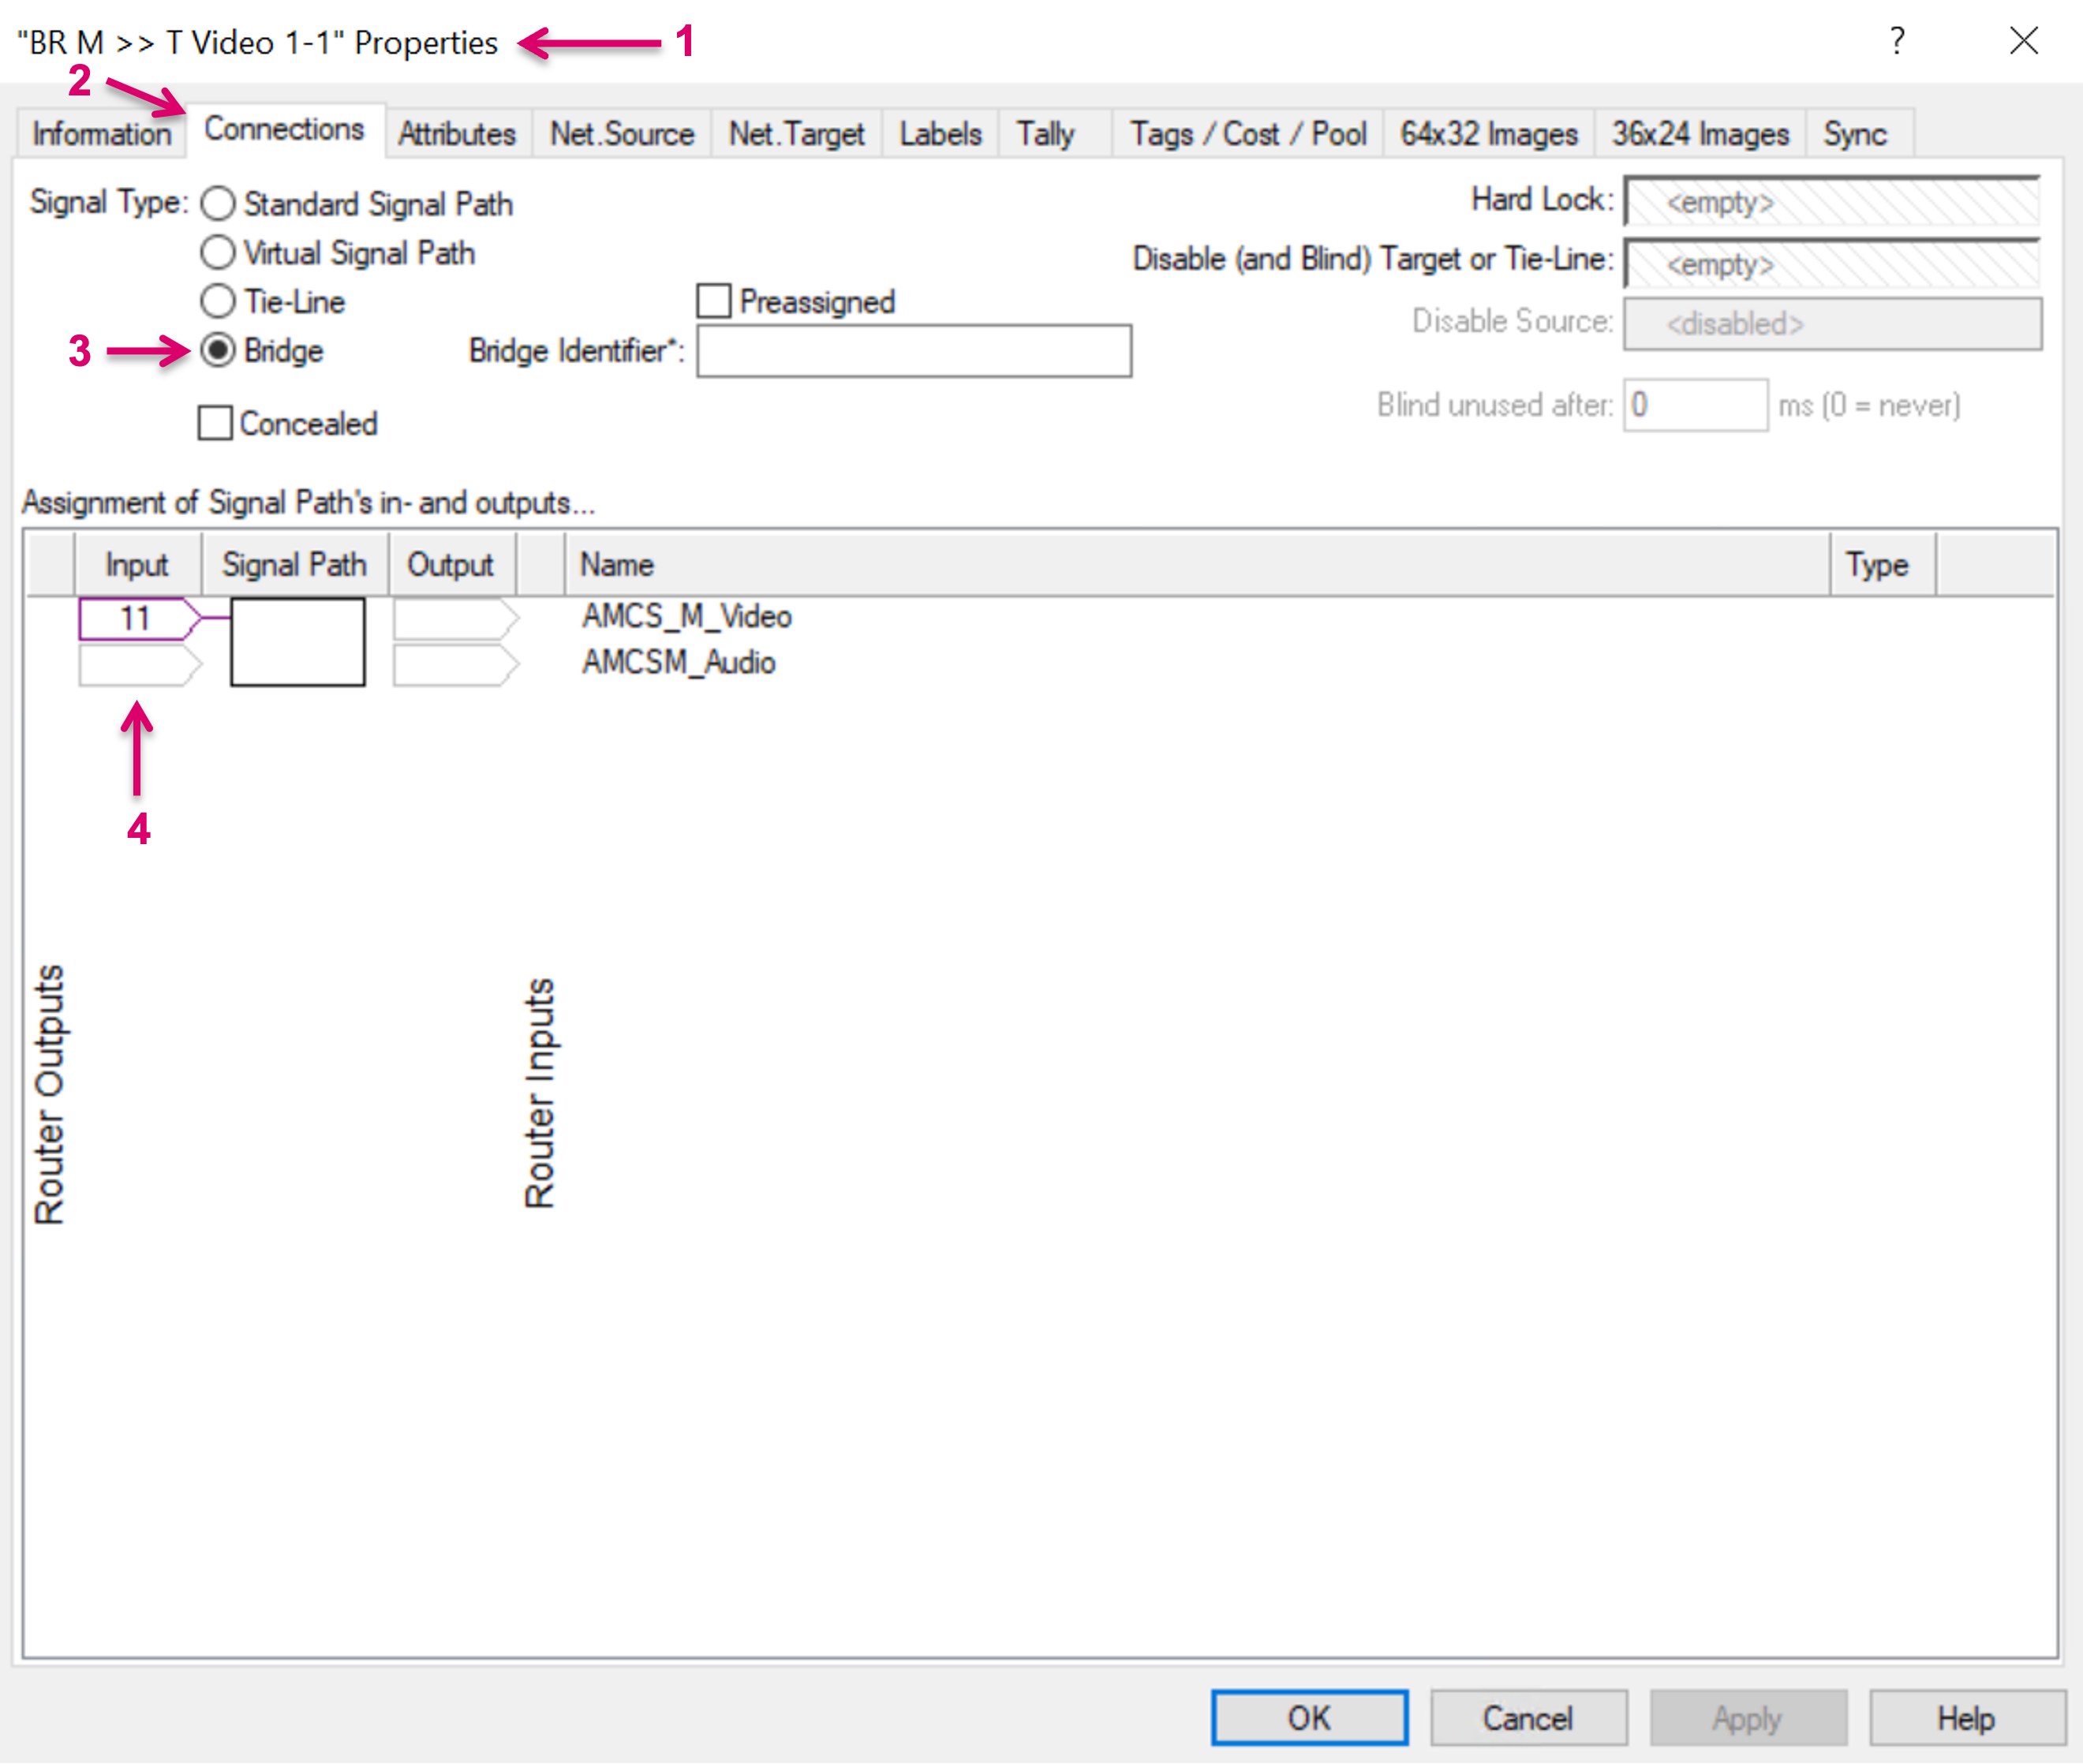This screenshot has width=2083, height=1764.
Task: Click the input connector showing 11
Action: coord(136,618)
